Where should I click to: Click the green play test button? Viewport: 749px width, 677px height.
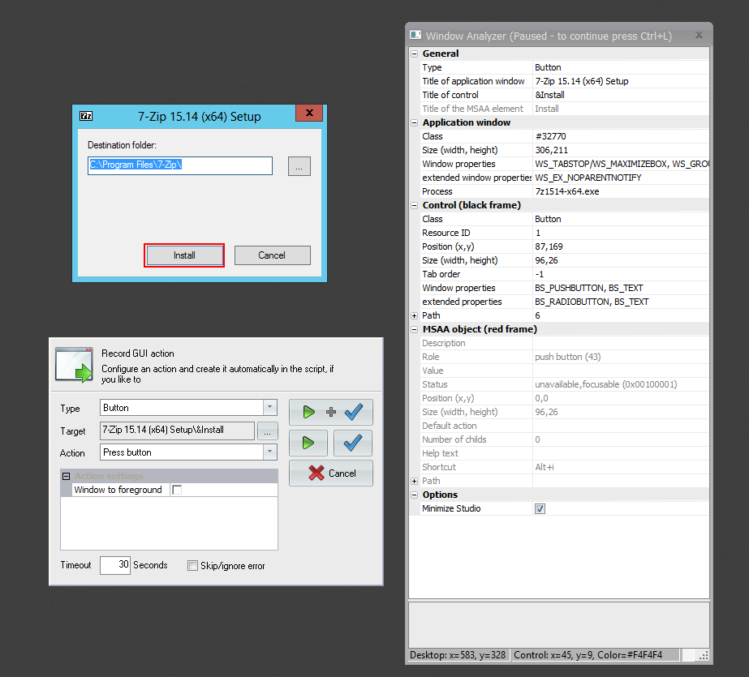(308, 443)
